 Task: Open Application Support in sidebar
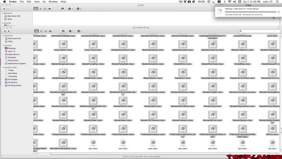(x=15, y=64)
